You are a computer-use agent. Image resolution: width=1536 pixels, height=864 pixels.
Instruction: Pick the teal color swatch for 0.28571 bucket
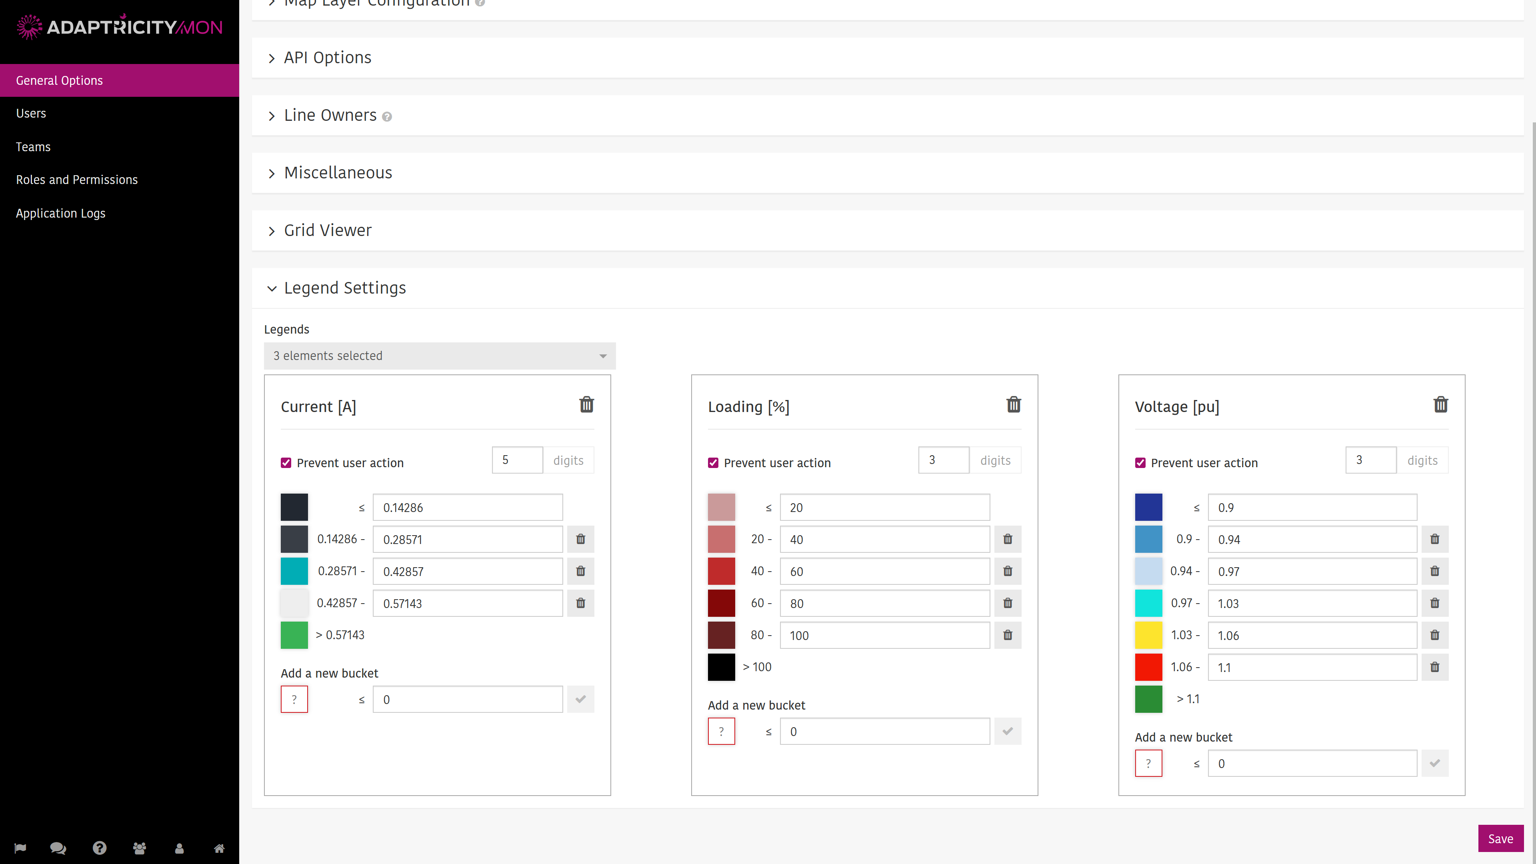point(294,571)
